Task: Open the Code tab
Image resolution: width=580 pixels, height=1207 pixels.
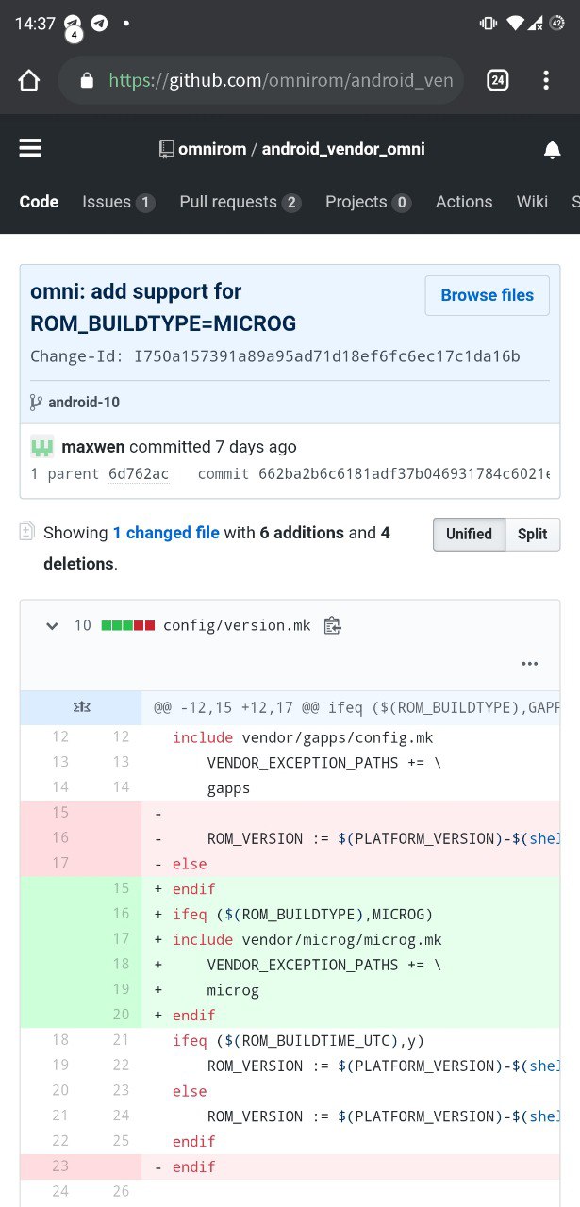Action: coord(39,202)
